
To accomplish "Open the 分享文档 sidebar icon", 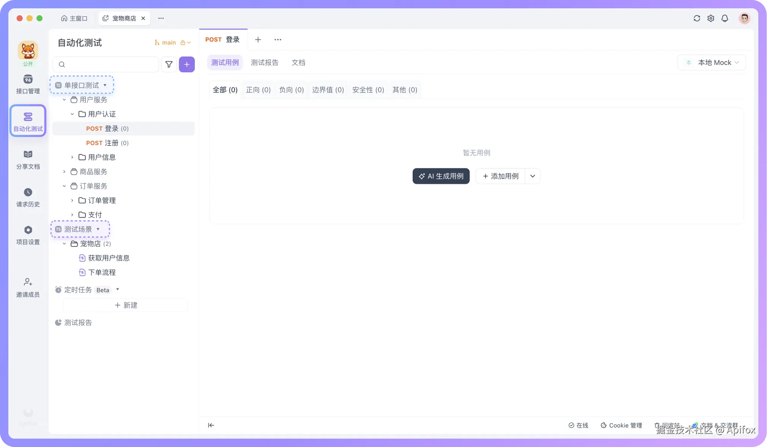I will 28,155.
